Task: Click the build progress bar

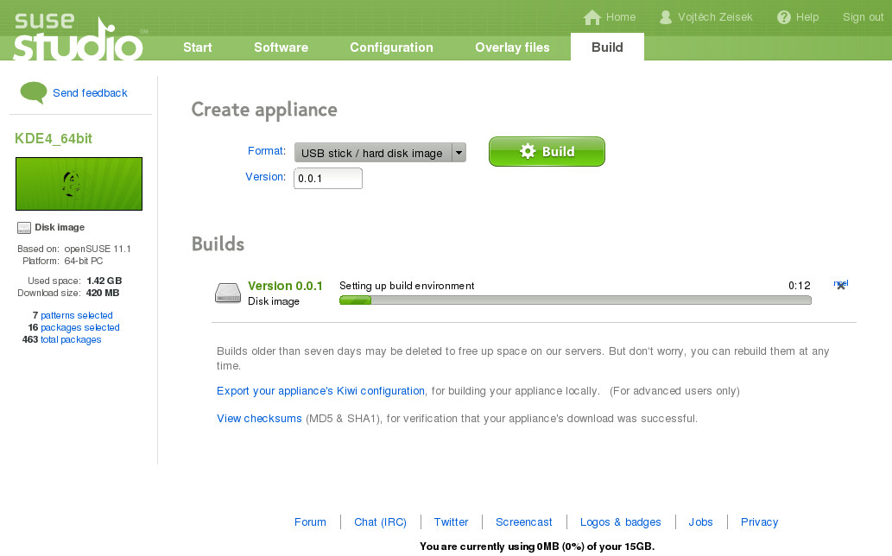Action: point(575,300)
